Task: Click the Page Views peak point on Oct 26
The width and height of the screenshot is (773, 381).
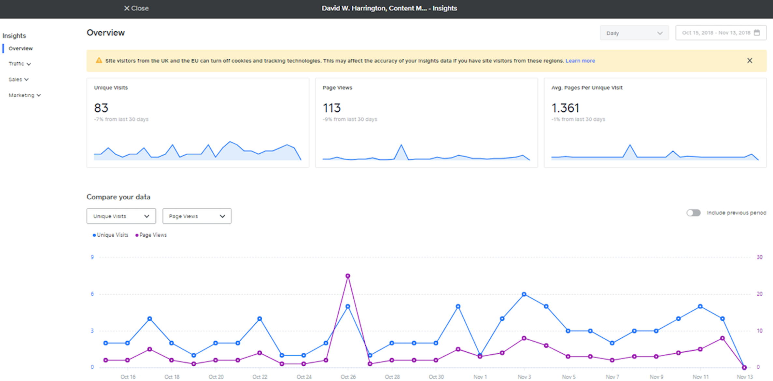Action: (x=348, y=276)
